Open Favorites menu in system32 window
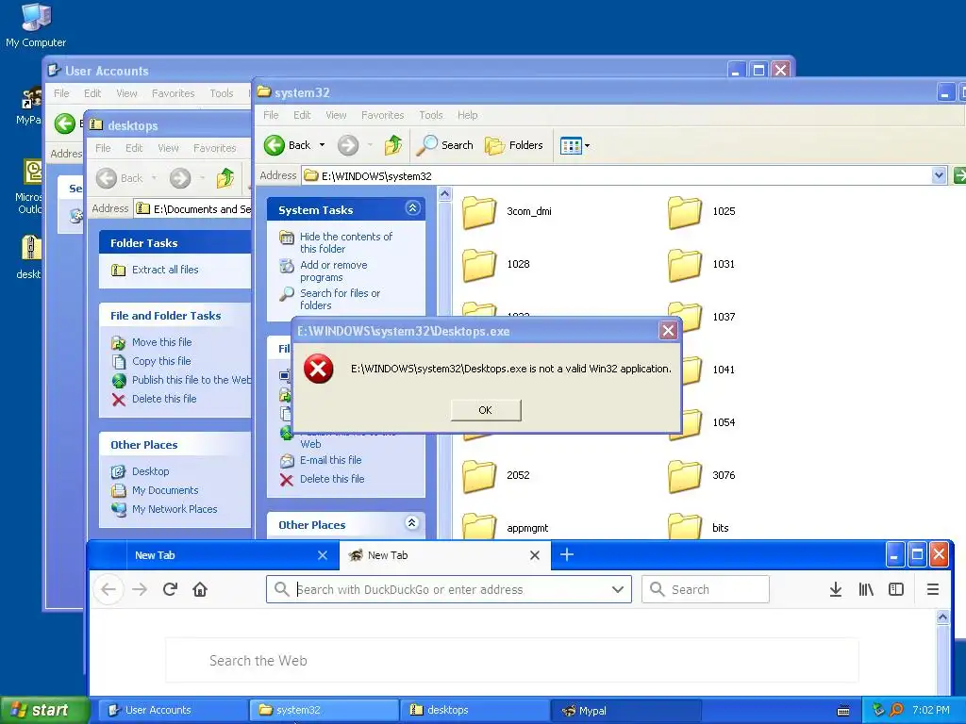The height and width of the screenshot is (724, 966). [383, 115]
